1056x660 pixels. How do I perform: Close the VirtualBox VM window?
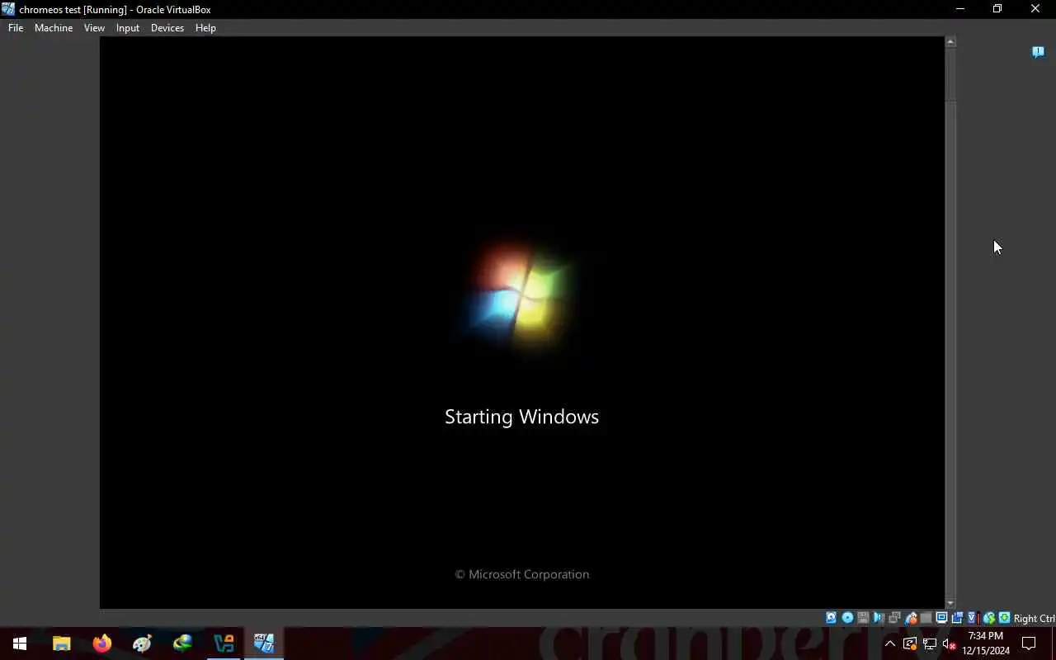1035,9
